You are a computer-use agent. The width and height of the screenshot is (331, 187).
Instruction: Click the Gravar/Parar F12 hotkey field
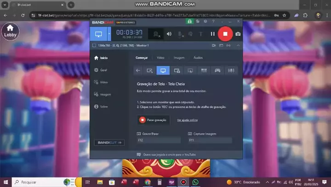pyautogui.click(x=159, y=140)
